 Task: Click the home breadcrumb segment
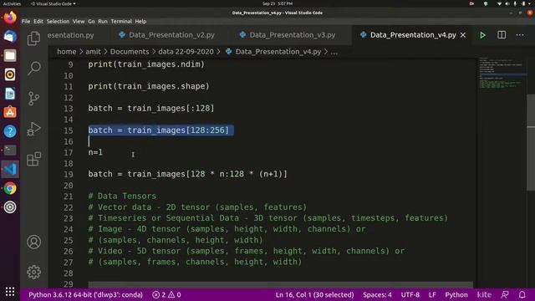click(x=67, y=52)
